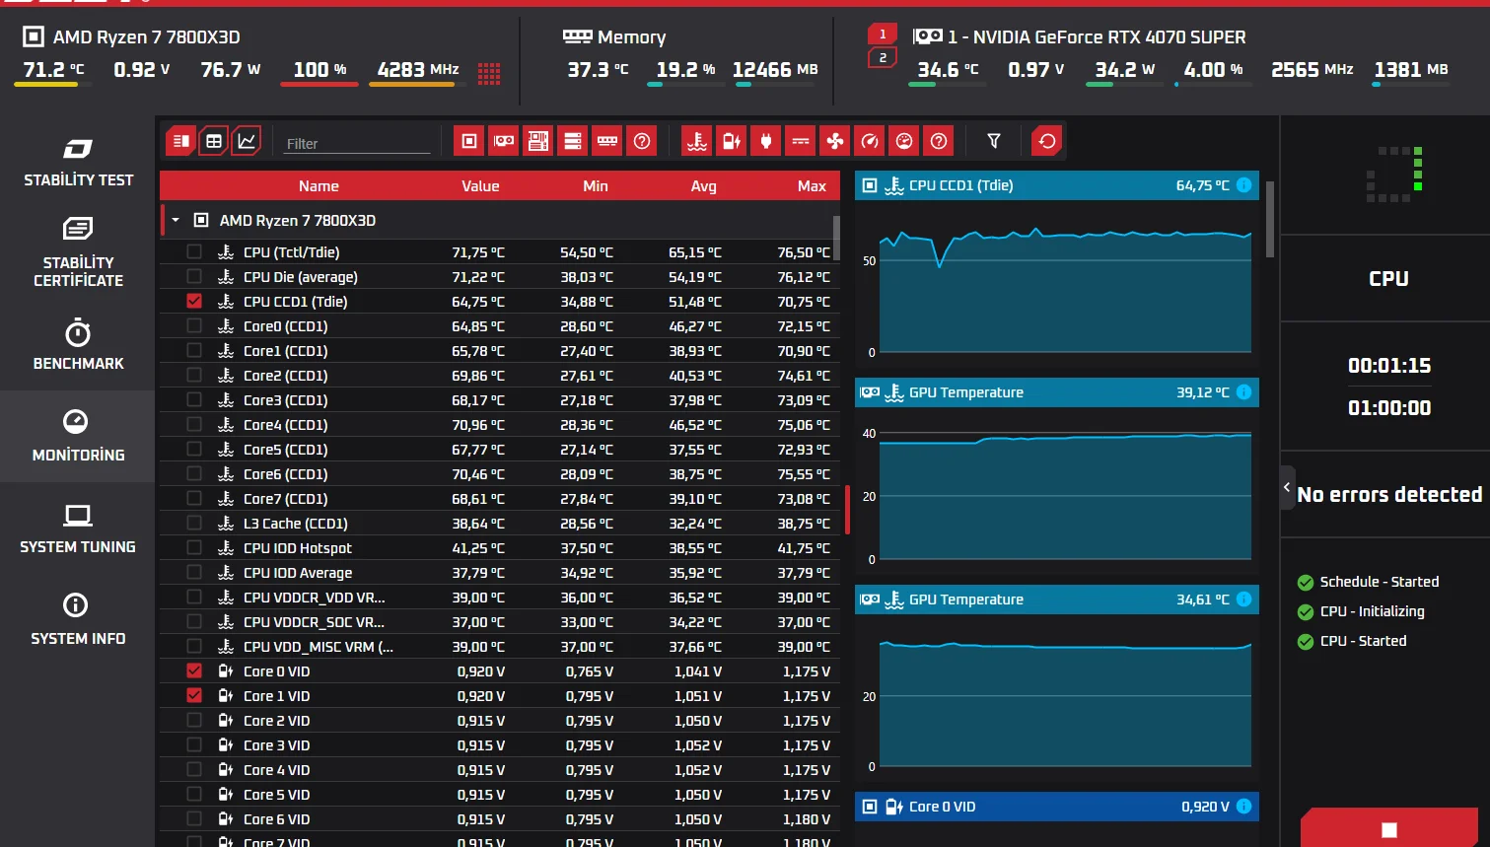The image size is (1490, 847).
Task: Toggle the dial gauge sensor filter icon
Action: pos(904,141)
